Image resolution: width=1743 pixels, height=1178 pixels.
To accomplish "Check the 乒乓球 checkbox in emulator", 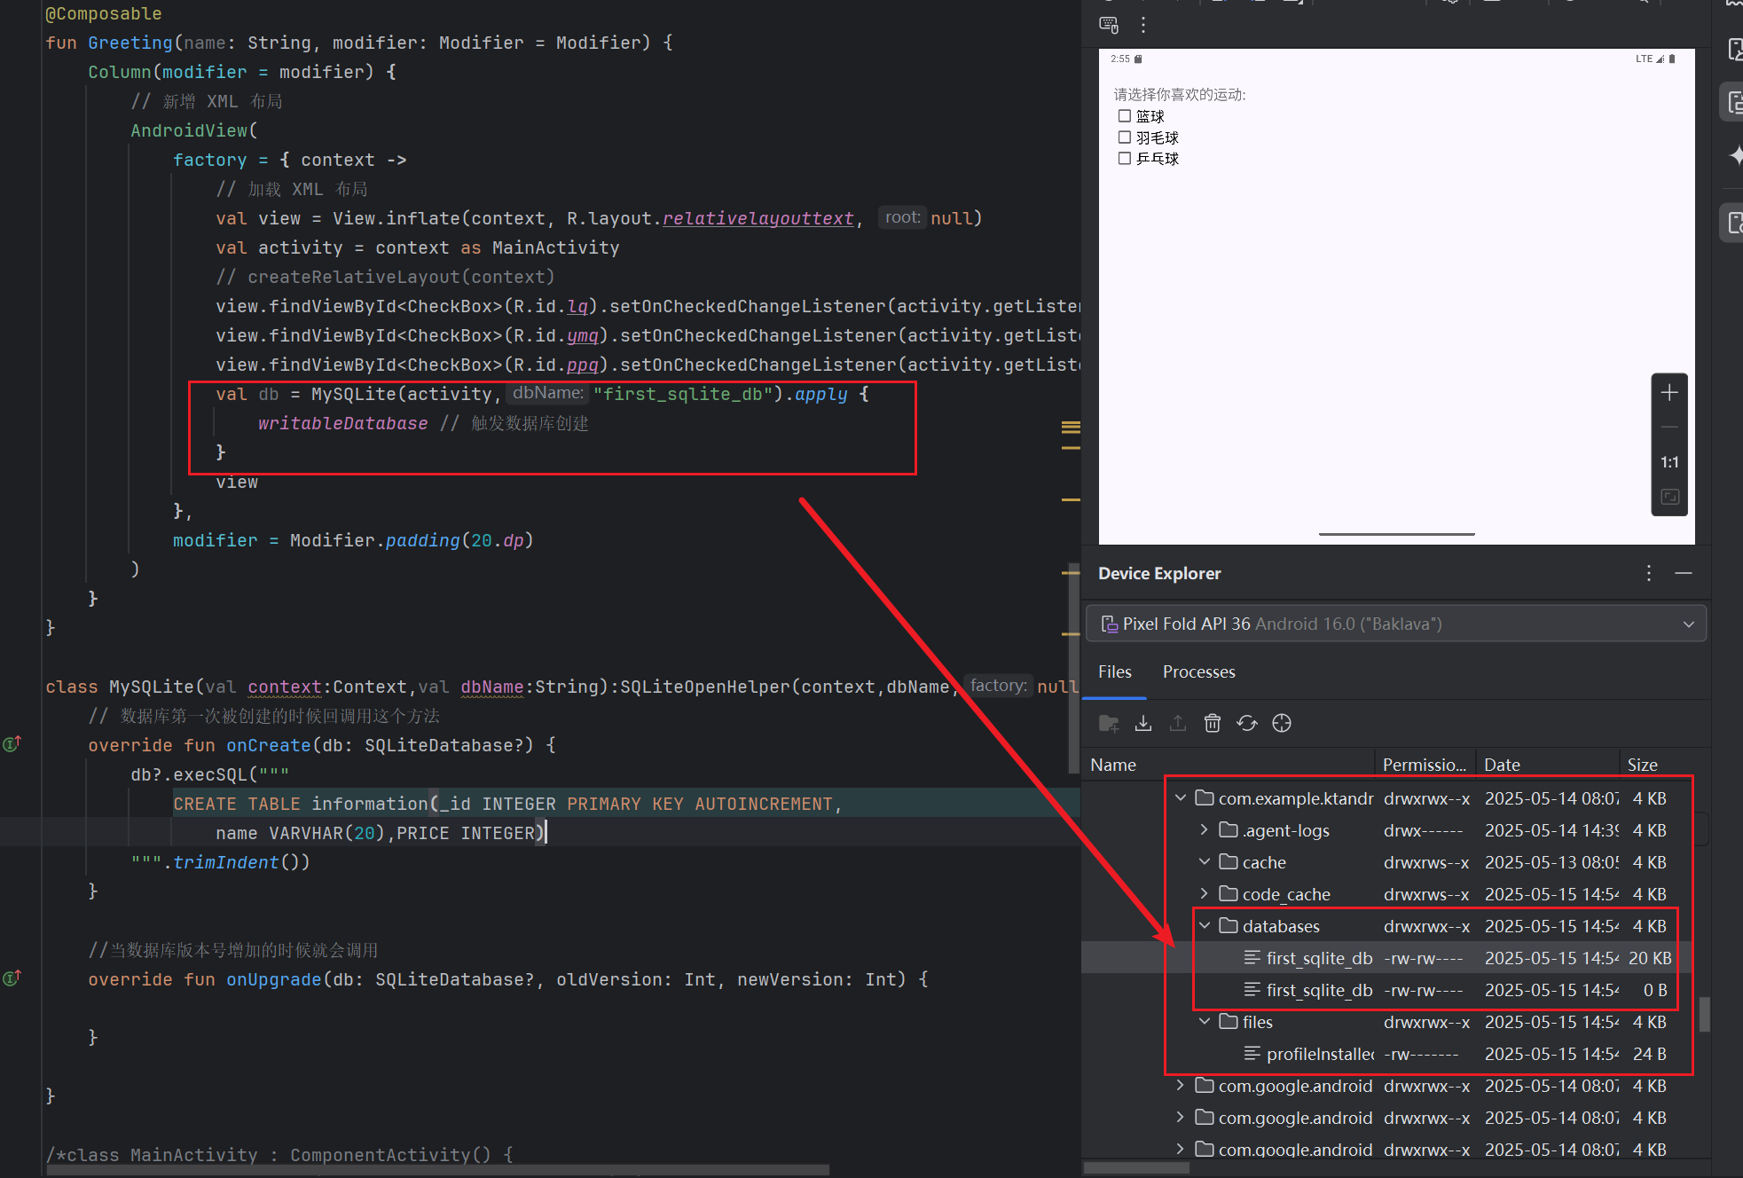I will tap(1125, 159).
